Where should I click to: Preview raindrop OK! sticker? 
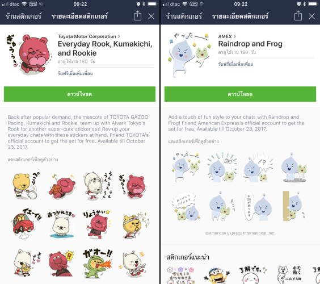coord(222,168)
